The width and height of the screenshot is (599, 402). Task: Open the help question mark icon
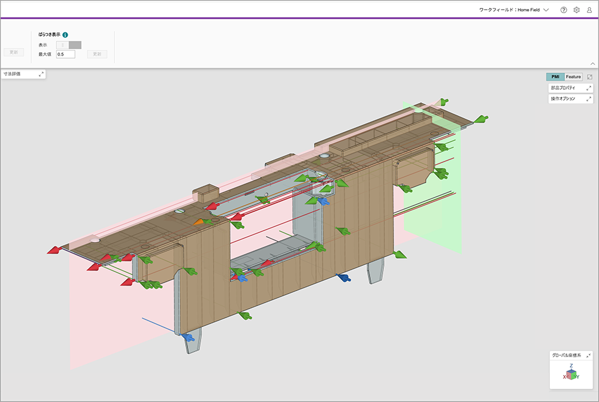click(564, 10)
